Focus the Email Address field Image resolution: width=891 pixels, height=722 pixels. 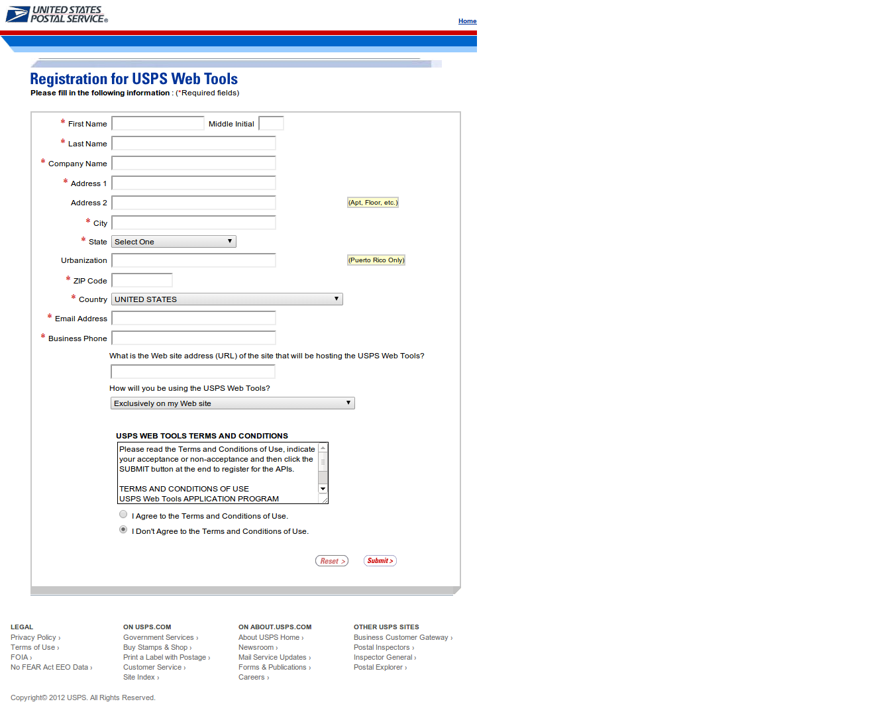(x=193, y=318)
